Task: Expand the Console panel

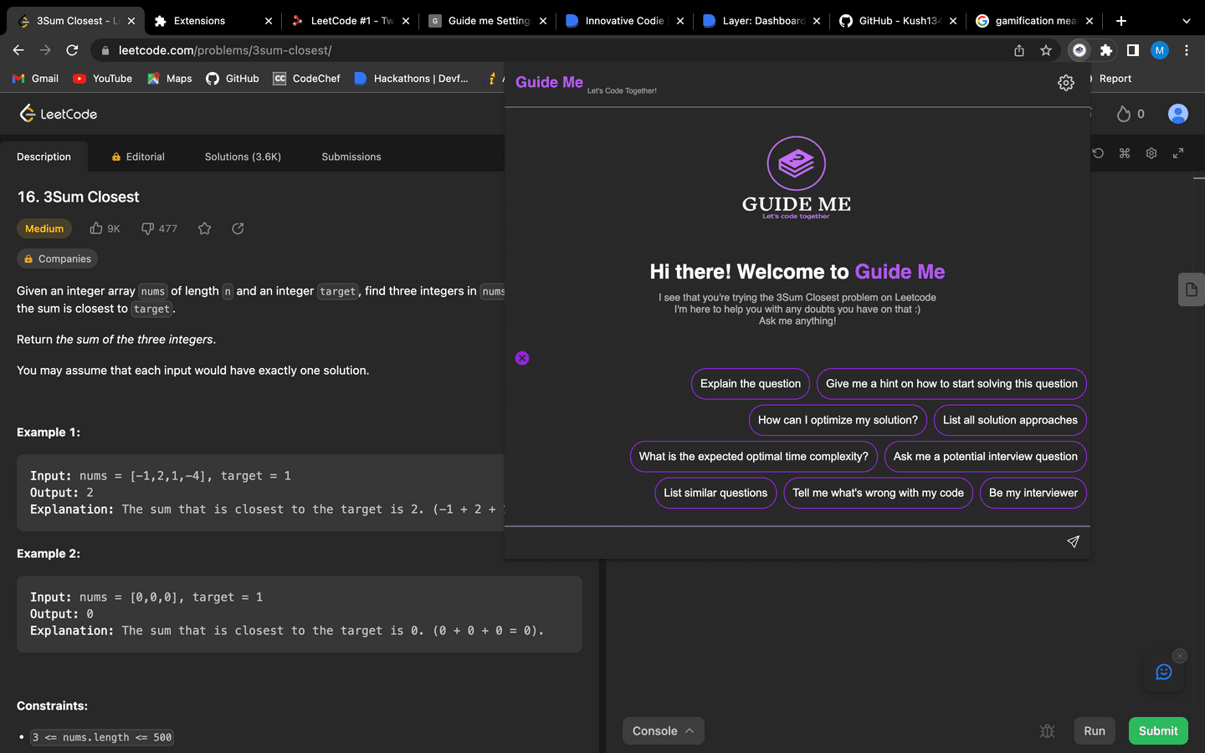Action: 663,730
